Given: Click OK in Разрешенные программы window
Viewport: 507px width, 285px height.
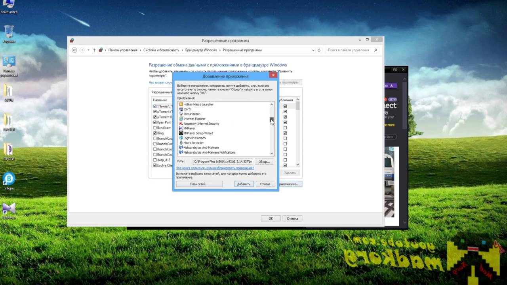Looking at the screenshot, I should pyautogui.click(x=271, y=218).
